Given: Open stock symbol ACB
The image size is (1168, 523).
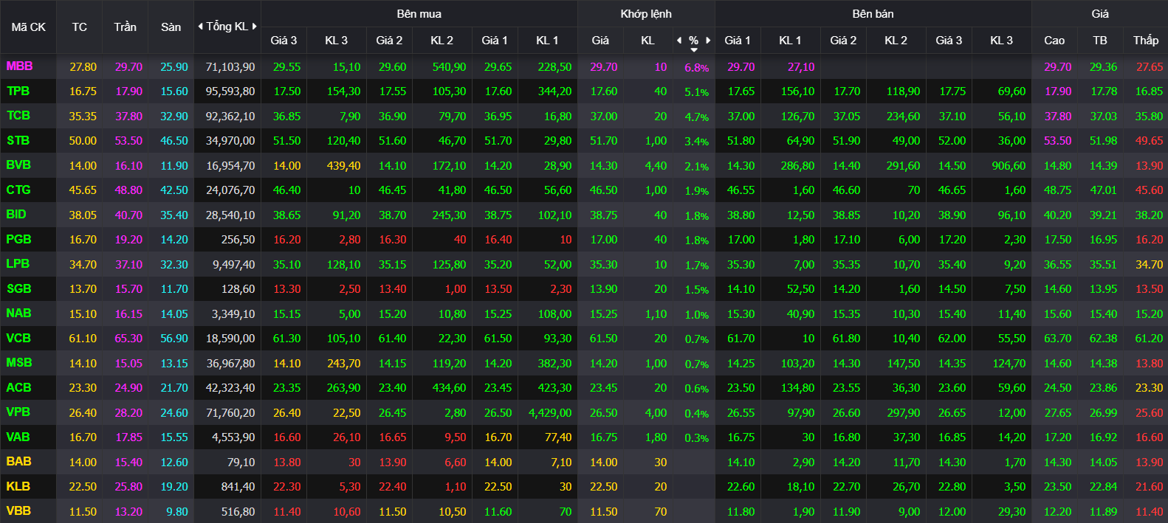Looking at the screenshot, I should 18,388.
